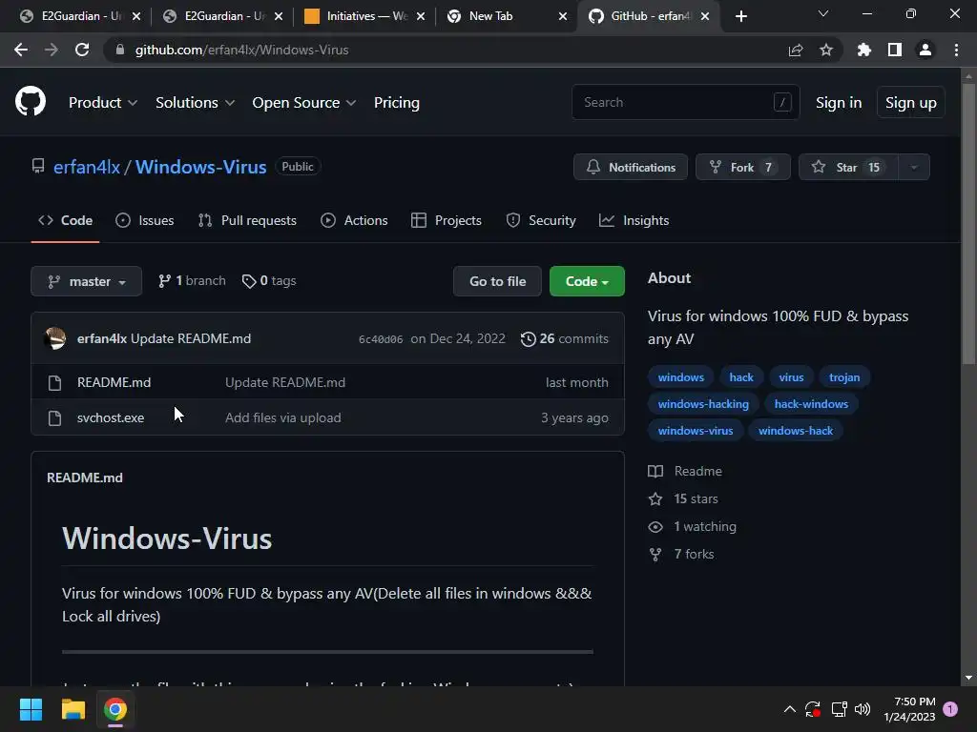Open the Security tab

(541, 220)
